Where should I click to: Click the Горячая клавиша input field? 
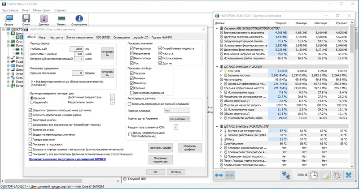[177, 110]
